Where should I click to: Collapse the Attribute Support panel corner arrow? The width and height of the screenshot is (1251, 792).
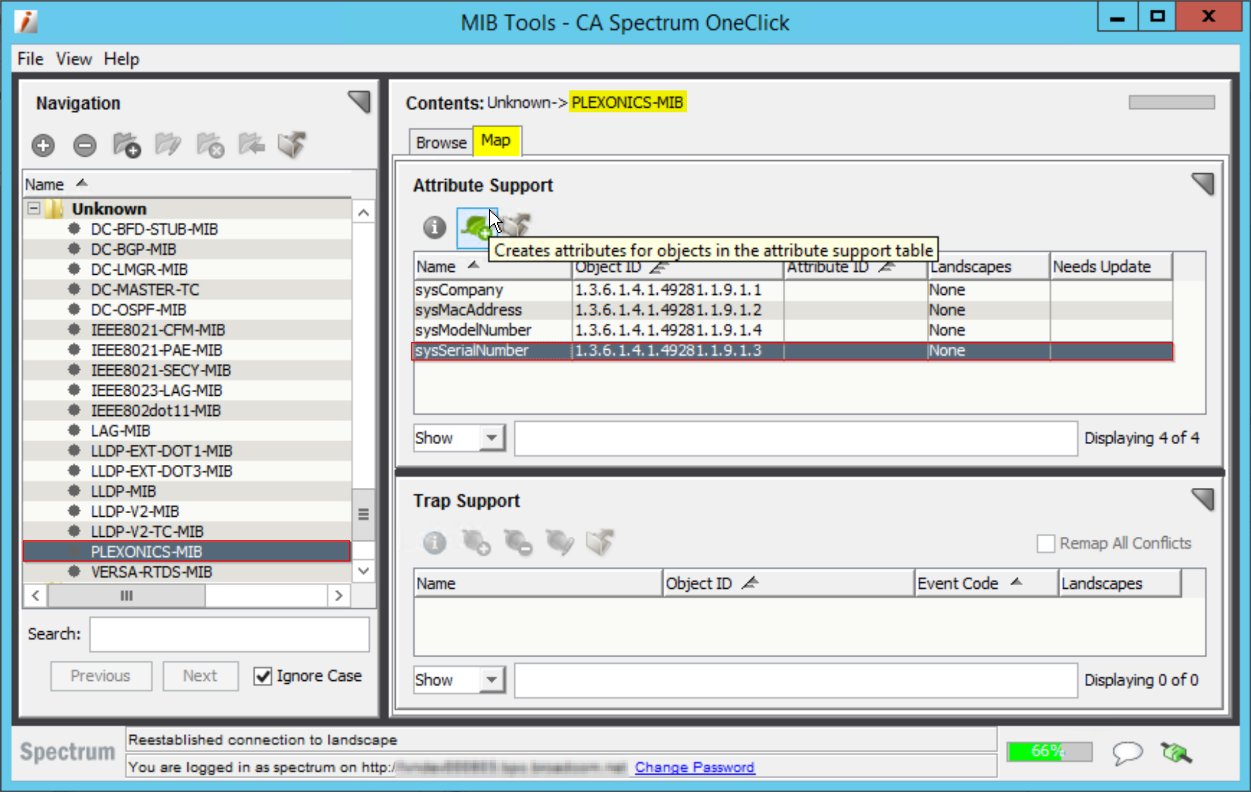tap(1203, 184)
